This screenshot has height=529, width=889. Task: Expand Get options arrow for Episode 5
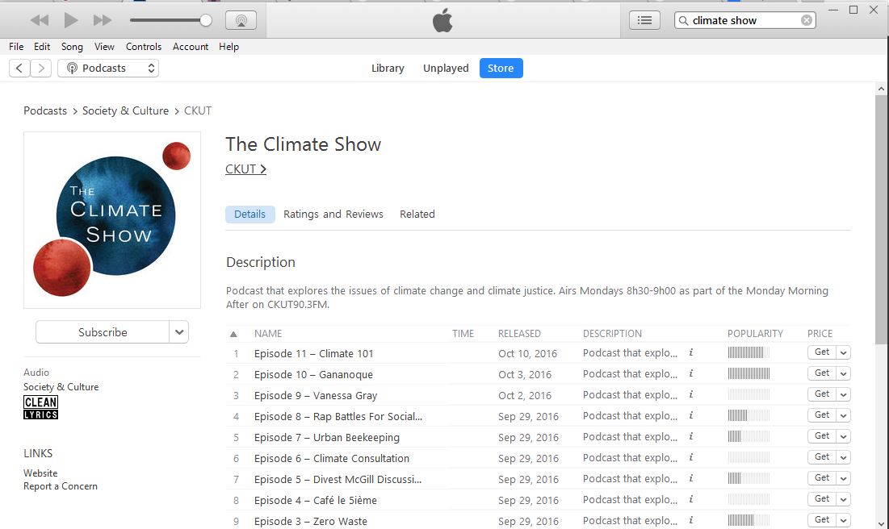[x=844, y=478]
